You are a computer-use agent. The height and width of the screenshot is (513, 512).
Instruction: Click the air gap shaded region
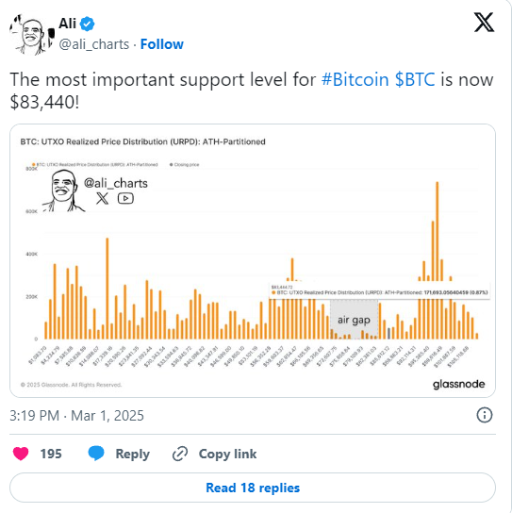354,319
